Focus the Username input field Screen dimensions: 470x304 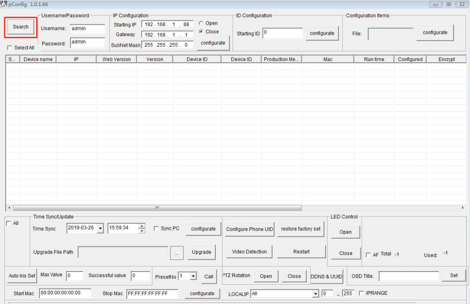pyautogui.click(x=88, y=29)
